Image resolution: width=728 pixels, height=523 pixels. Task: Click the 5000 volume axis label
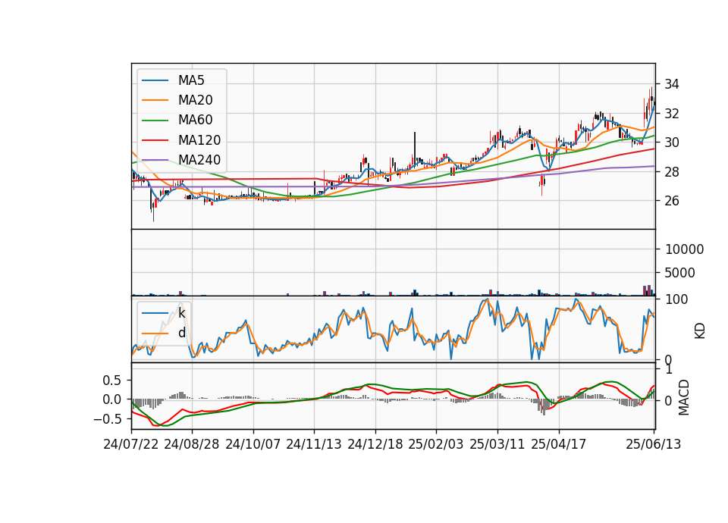pyautogui.click(x=679, y=273)
